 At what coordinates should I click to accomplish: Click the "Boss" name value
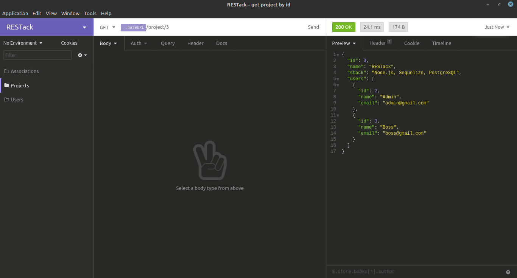[388, 127]
